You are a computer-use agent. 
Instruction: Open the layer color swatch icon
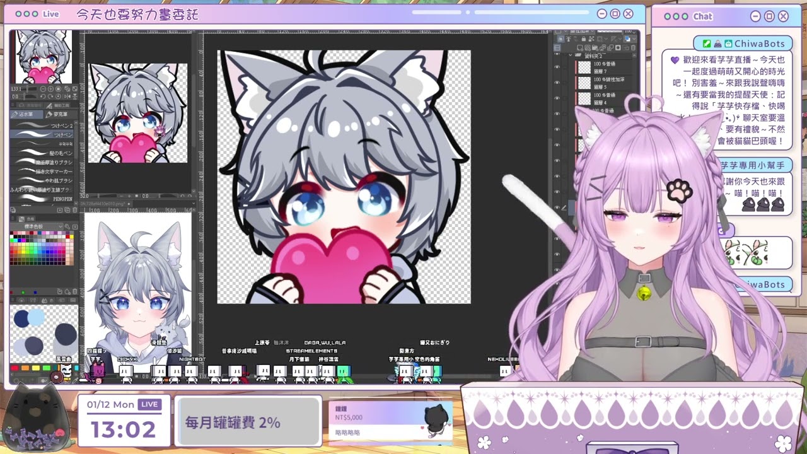[627, 38]
